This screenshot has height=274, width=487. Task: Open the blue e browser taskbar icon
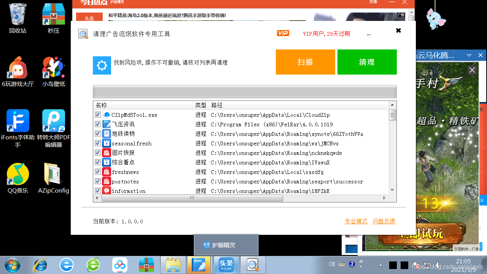(x=66, y=265)
